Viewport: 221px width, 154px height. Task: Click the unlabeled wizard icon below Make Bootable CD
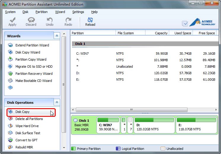click(x=10, y=87)
